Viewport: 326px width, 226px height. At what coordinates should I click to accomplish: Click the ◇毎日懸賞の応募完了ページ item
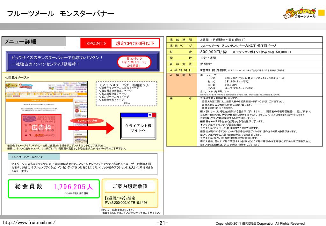coord(115,91)
